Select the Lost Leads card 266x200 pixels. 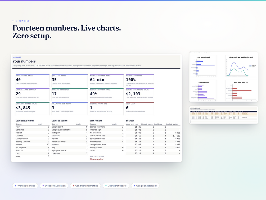[x=140, y=109]
